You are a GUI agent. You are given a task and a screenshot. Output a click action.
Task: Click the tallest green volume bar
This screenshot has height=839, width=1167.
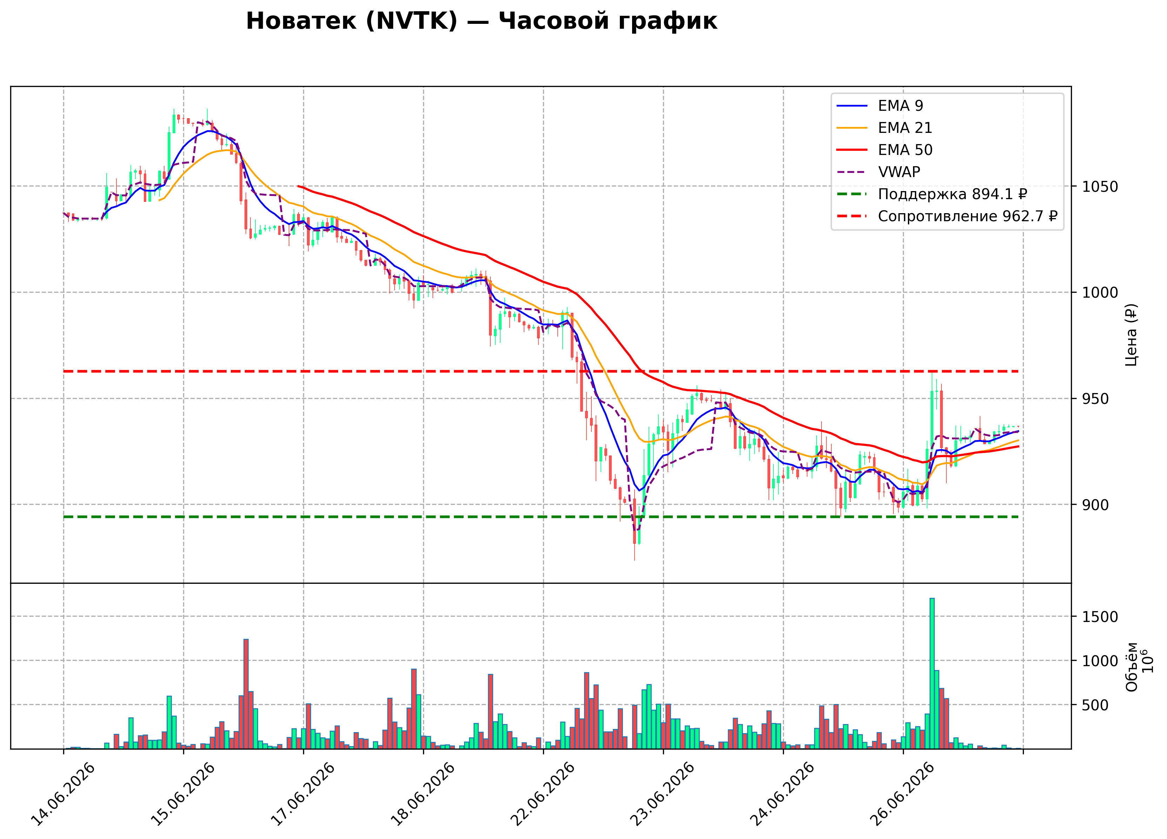[932, 674]
